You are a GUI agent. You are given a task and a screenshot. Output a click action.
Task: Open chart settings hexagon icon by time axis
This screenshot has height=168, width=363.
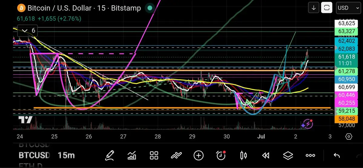point(348,136)
